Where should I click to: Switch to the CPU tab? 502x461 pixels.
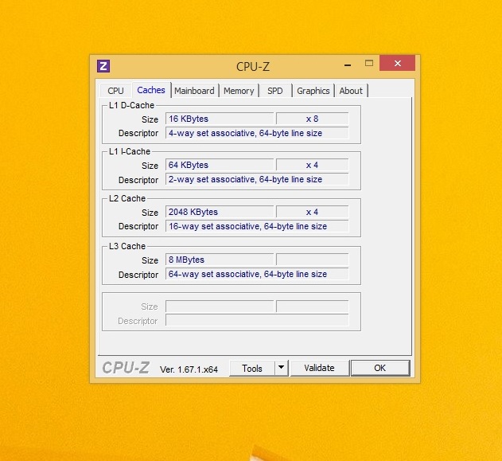(115, 91)
